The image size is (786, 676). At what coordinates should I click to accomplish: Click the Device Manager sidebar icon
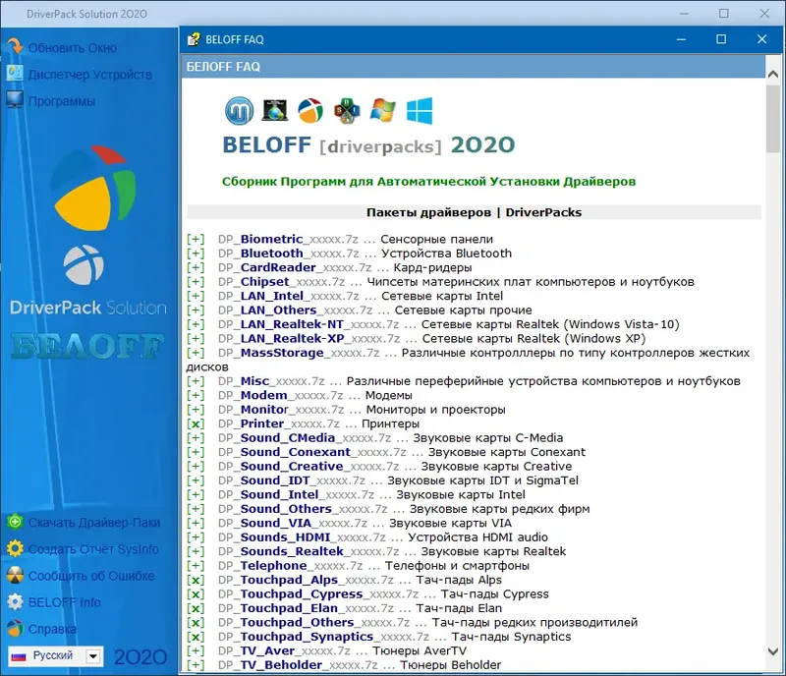15,74
